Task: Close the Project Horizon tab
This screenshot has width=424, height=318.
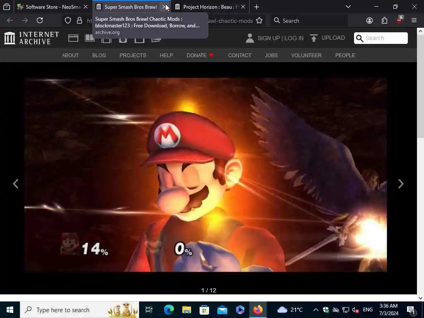Action: coord(243,7)
